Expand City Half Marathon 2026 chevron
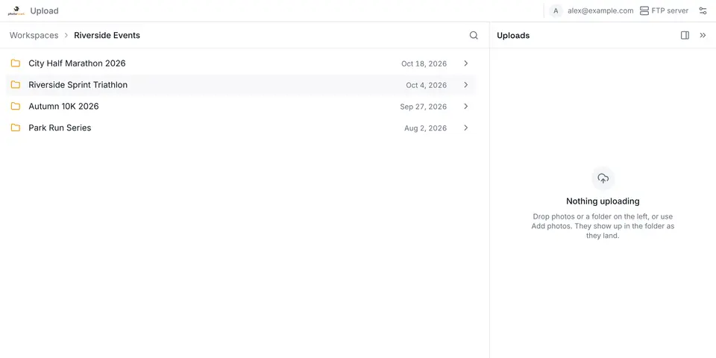Viewport: 716px width, 358px height. click(x=465, y=63)
